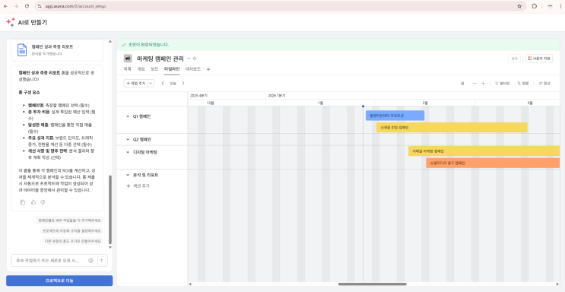Switch to the 보드 tab
The height and width of the screenshot is (292, 565).
(154, 69)
